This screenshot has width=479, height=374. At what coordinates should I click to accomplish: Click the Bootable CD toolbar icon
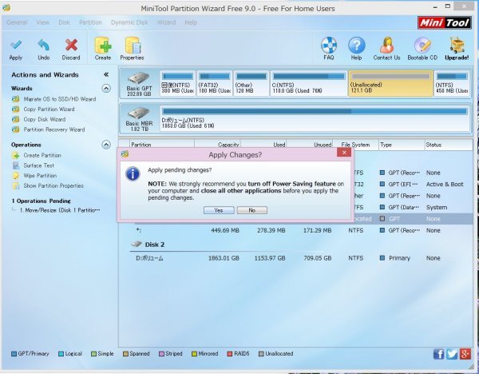point(422,45)
